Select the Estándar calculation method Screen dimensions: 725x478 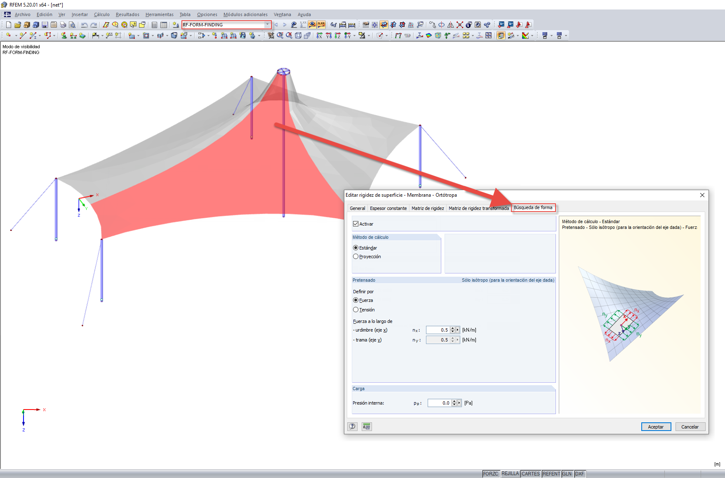356,248
